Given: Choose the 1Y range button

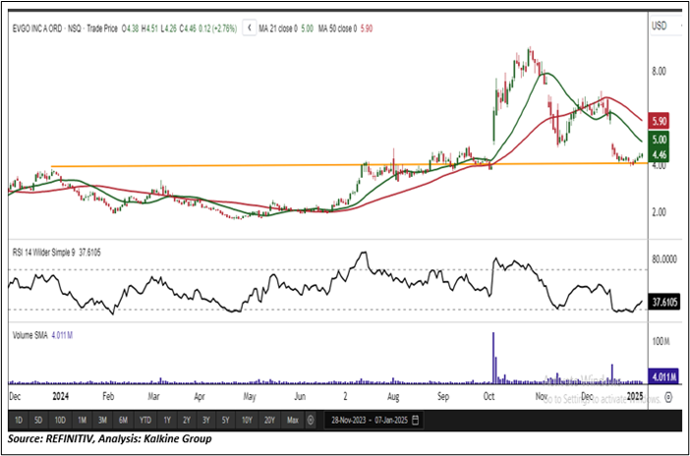Looking at the screenshot, I should point(167,421).
